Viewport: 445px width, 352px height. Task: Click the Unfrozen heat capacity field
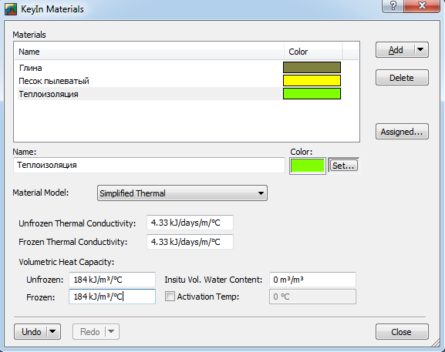(x=112, y=280)
